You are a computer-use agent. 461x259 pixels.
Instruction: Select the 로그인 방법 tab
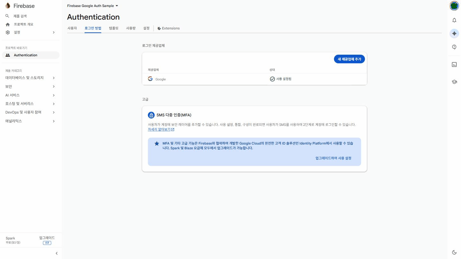pyautogui.click(x=93, y=28)
